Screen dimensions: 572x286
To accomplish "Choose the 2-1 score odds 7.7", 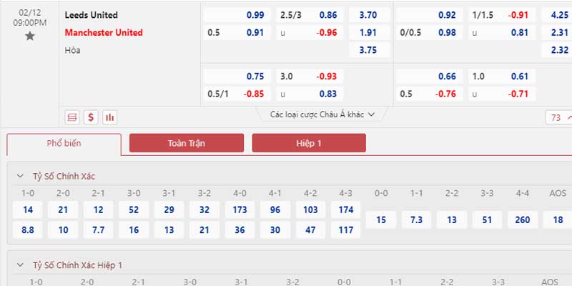I will tap(98, 230).
